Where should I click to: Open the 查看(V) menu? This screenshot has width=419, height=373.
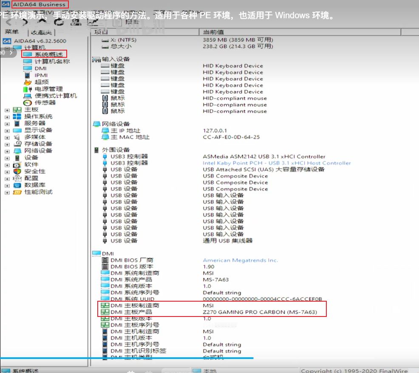[x=43, y=13]
